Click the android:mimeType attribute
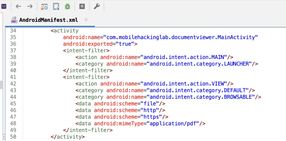This screenshot has width=286, height=141. tap(119, 123)
